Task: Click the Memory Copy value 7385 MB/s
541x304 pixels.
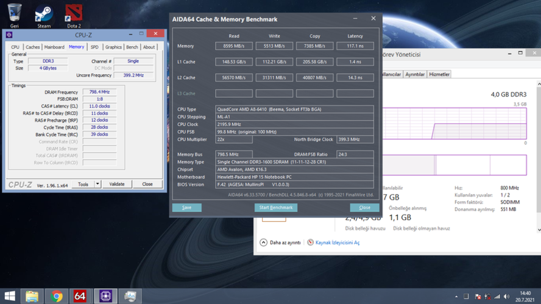Action: point(314,46)
